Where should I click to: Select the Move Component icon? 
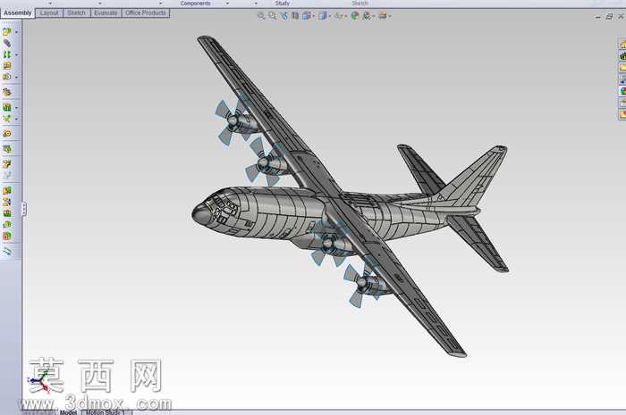(7, 77)
